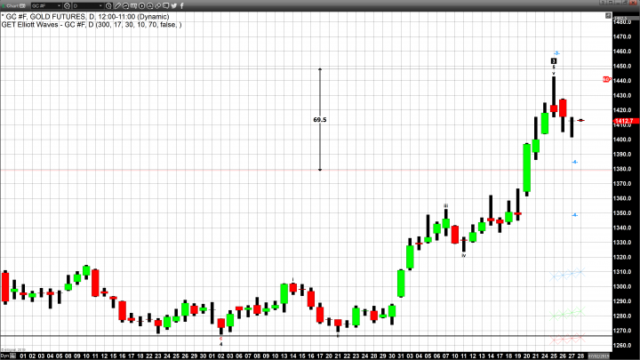Screen dimensions: 640x360
Task: Click the 1412.7 current price label
Action: click(x=622, y=120)
